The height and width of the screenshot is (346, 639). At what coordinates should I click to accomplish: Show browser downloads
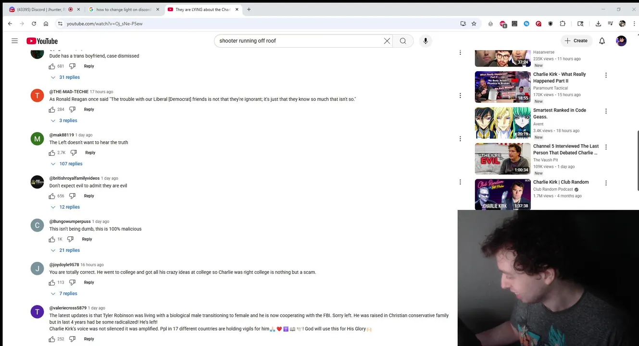(598, 24)
